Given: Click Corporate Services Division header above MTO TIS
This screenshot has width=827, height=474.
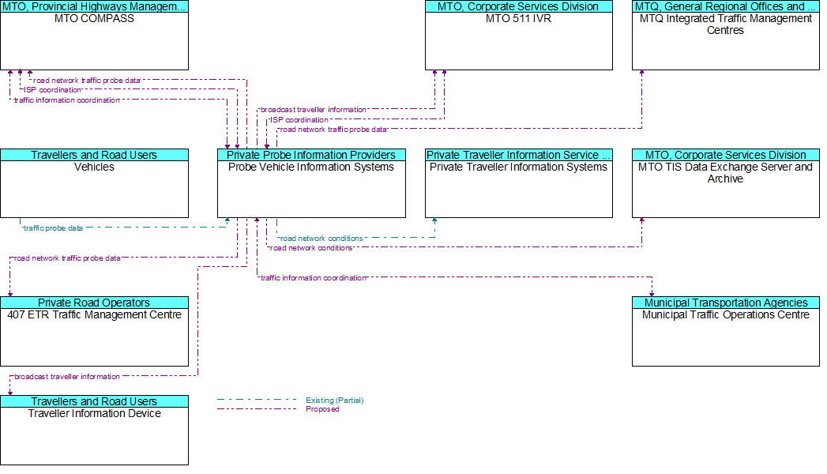Looking at the screenshot, I should (726, 155).
